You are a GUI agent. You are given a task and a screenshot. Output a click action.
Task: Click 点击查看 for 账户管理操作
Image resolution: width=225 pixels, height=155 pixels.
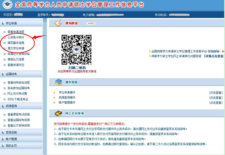[216, 103]
